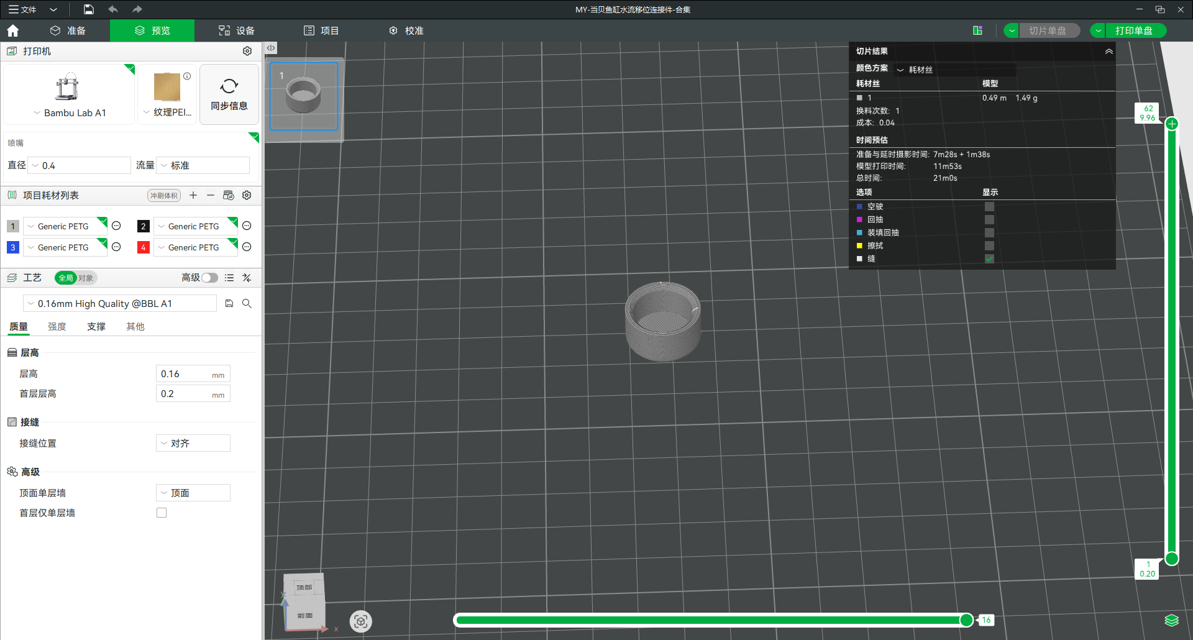1193x640 pixels.
Task: Open the File menu
Action: pos(23,9)
